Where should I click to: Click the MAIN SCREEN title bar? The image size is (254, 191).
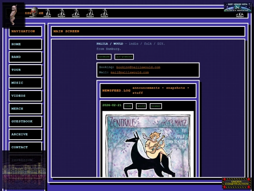coord(148,31)
